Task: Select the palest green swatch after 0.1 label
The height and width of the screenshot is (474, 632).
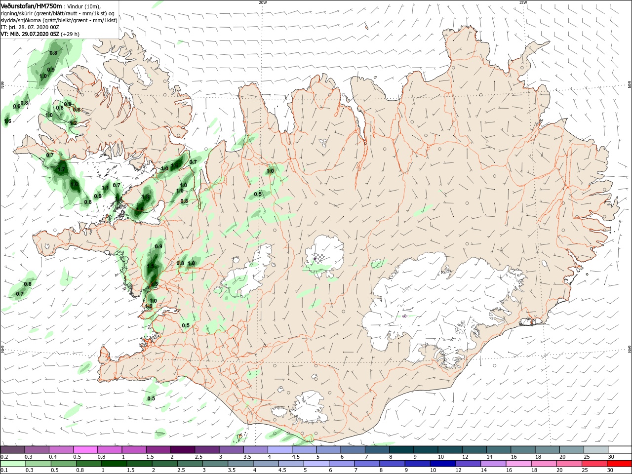Action: click(13, 464)
